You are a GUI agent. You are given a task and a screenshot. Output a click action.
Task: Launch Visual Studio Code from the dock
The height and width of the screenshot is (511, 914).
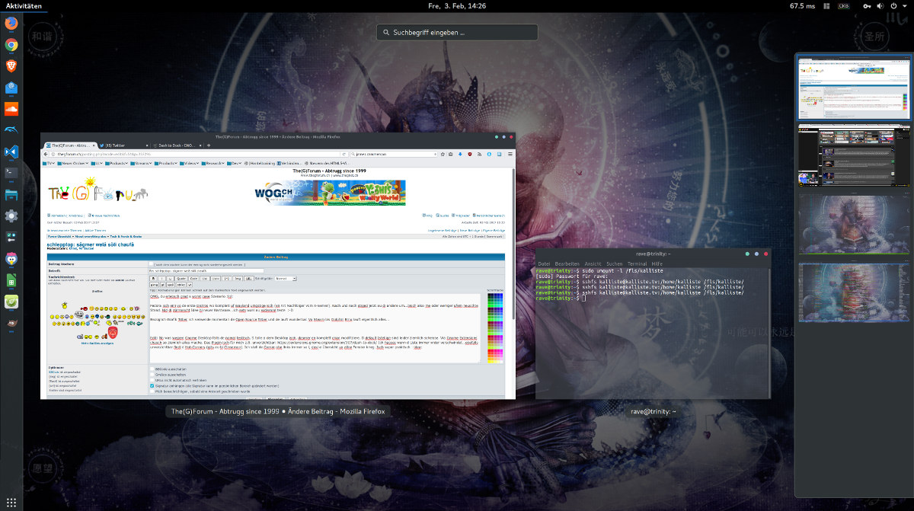tap(11, 152)
